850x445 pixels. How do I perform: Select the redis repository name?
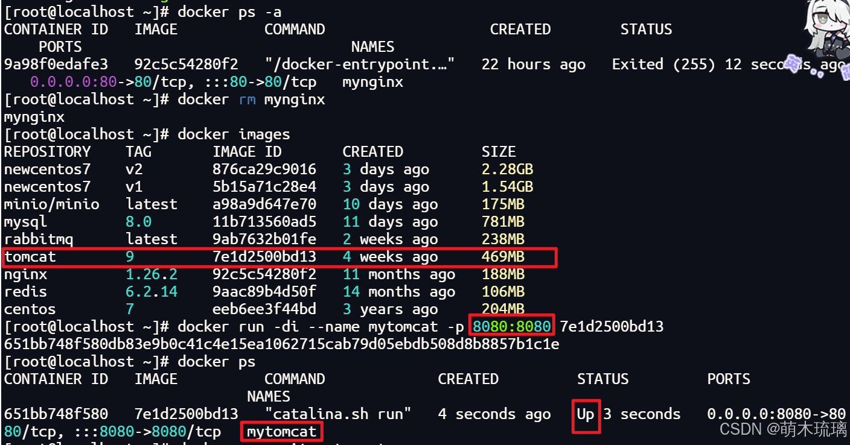26,292
